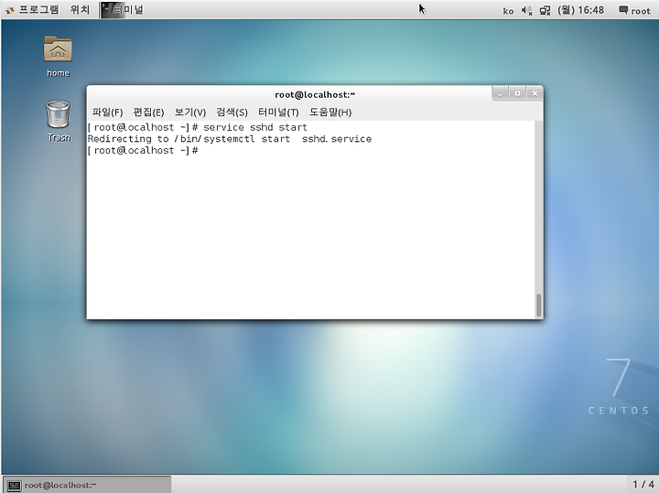Image resolution: width=659 pixels, height=493 pixels.
Task: Click the terminal launcher icon in top panel
Action: click(x=106, y=9)
